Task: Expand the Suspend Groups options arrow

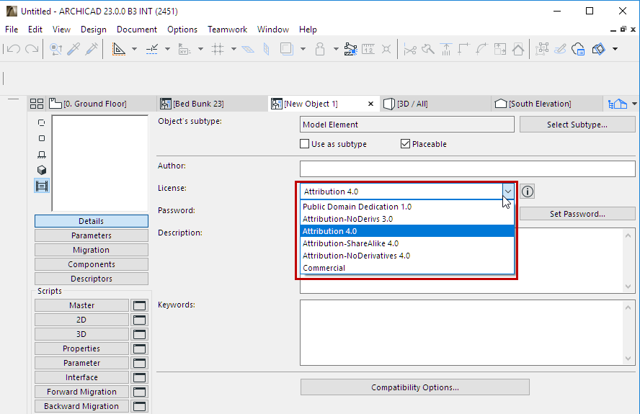Action: point(336,49)
